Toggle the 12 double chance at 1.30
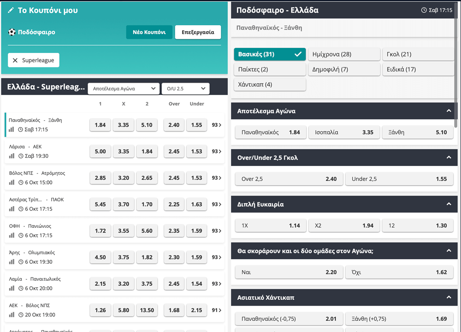The width and height of the screenshot is (461, 332). coord(418,225)
